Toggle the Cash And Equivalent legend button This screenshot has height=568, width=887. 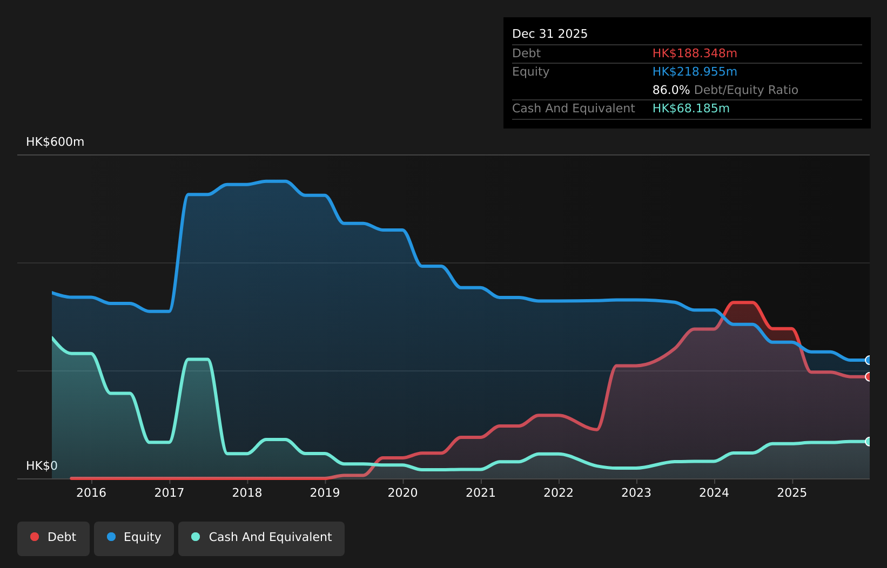point(261,538)
